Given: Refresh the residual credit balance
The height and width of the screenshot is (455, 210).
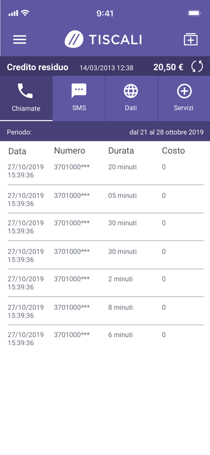Looking at the screenshot, I should click(197, 67).
